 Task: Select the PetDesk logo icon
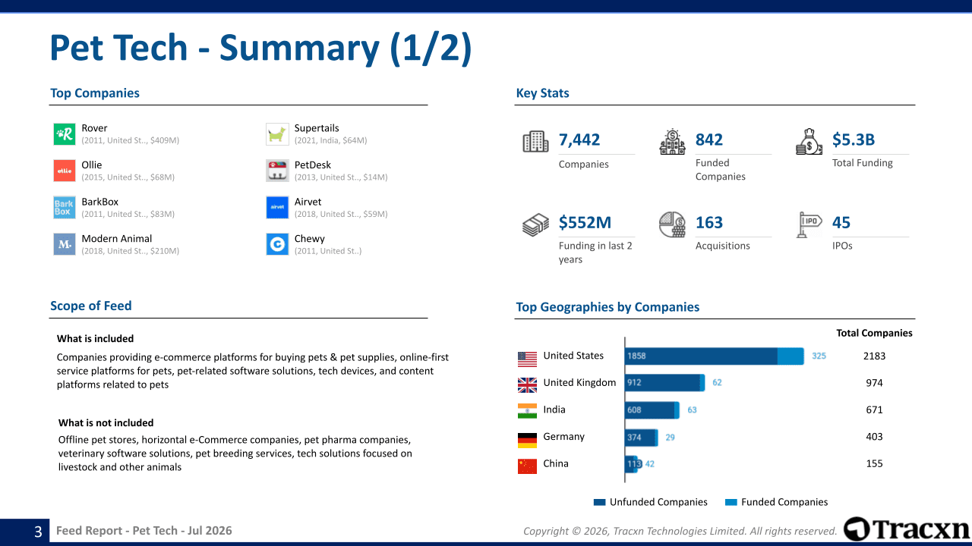tap(277, 171)
